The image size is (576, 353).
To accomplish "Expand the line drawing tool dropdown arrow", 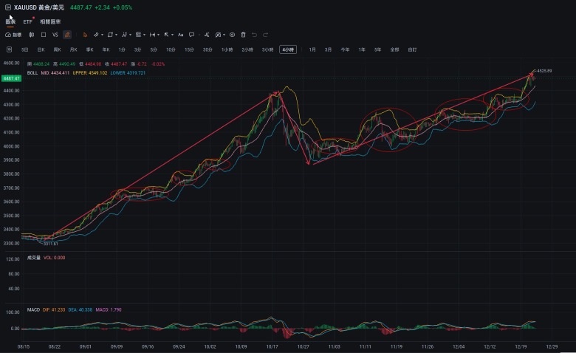I will point(102,35).
